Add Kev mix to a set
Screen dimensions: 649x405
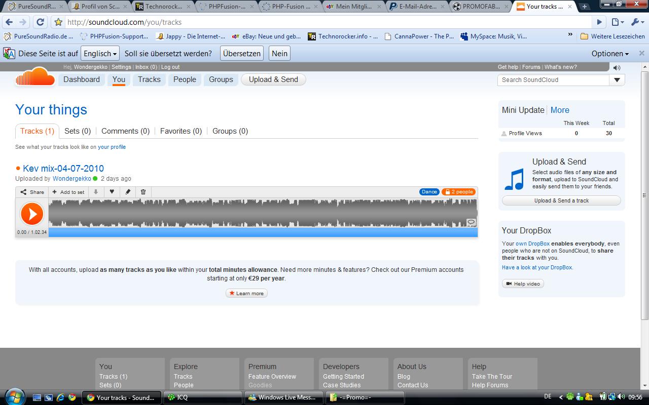[x=68, y=192]
